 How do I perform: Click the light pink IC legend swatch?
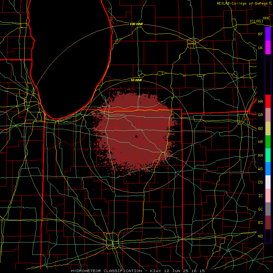[268, 196]
